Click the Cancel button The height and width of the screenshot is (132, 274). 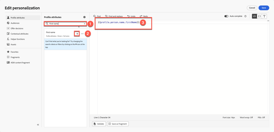coord(252,8)
